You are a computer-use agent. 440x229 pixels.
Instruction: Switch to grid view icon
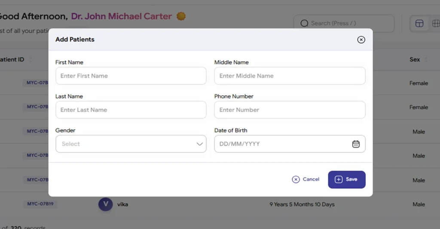(436, 23)
